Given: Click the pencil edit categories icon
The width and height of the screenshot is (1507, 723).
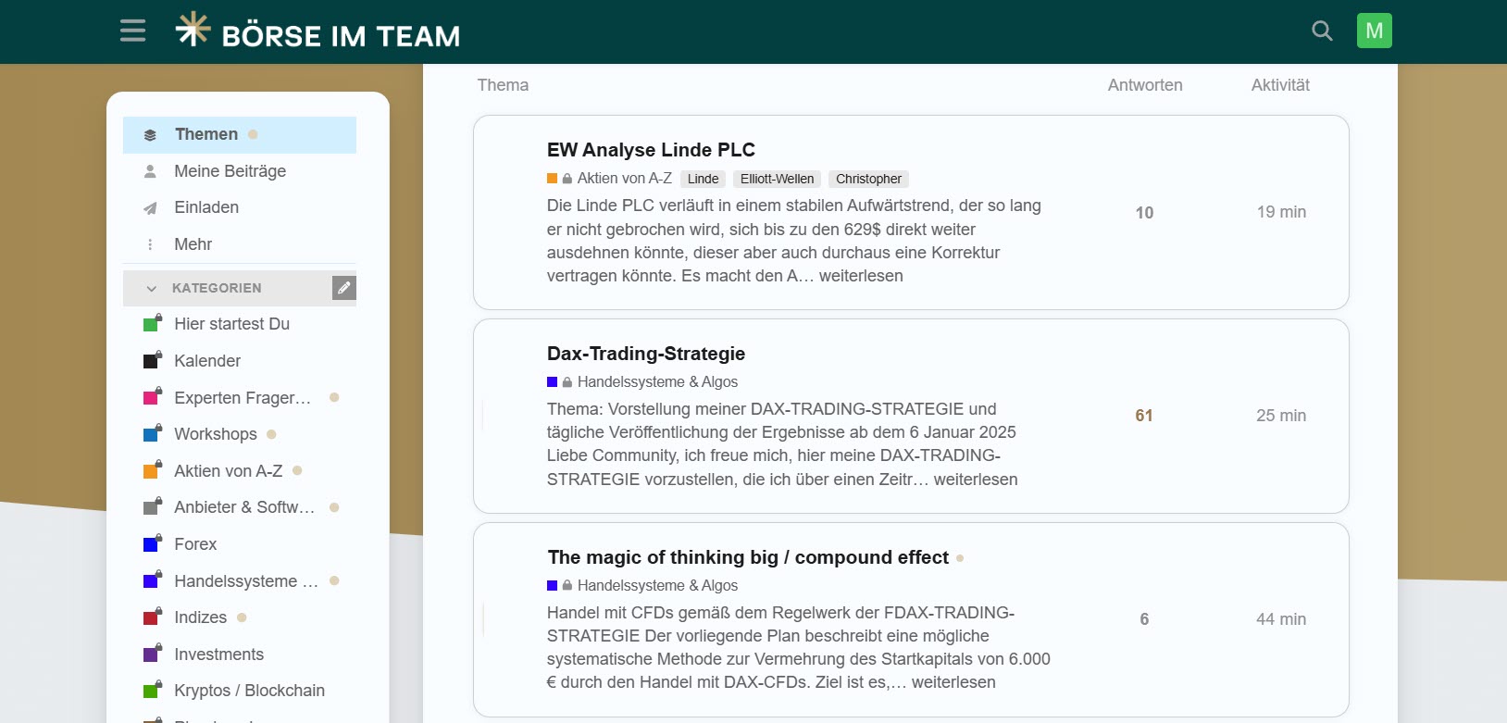Looking at the screenshot, I should click(343, 288).
